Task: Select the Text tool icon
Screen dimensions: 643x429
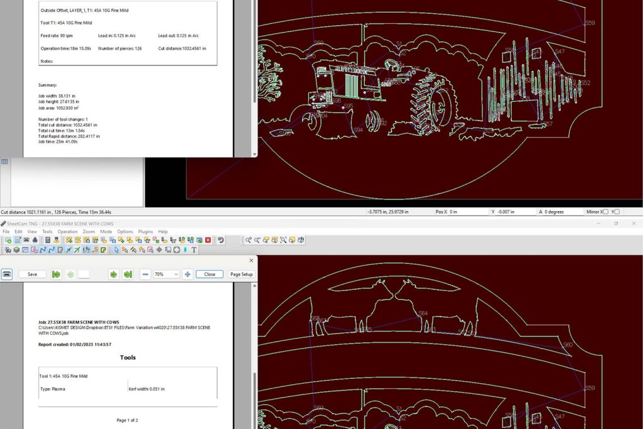Action: (x=194, y=250)
